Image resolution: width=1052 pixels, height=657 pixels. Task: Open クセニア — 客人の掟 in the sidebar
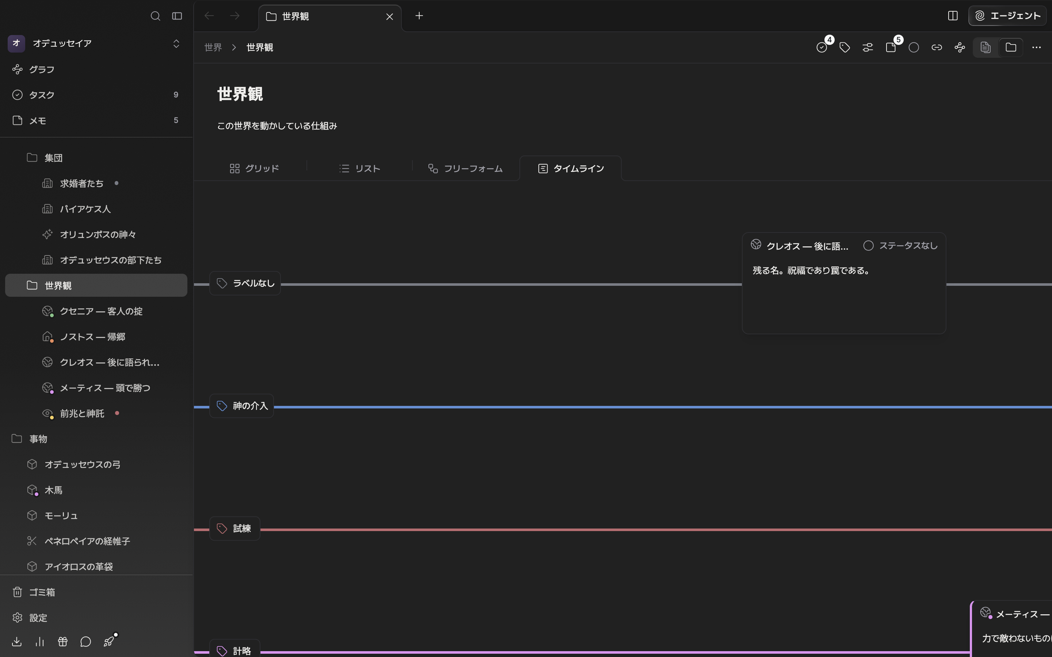click(x=96, y=311)
